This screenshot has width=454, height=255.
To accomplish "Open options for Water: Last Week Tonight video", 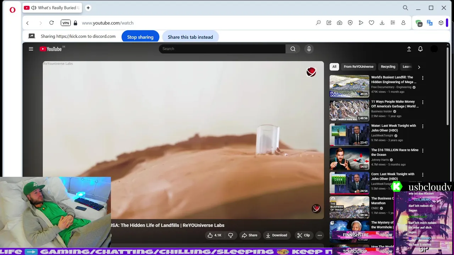I will 422,126.
